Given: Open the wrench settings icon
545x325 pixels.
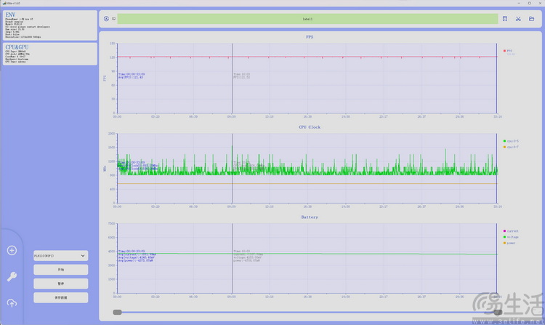Looking at the screenshot, I should point(12,276).
